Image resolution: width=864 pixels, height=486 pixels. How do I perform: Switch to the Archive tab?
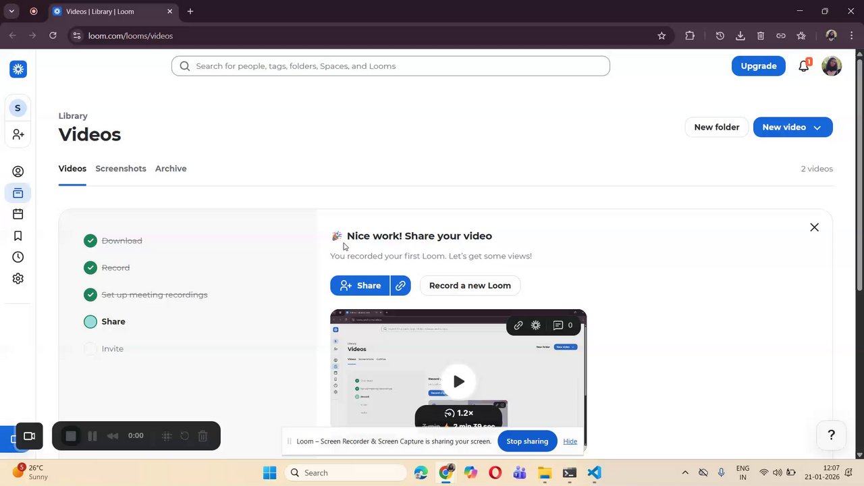pyautogui.click(x=171, y=169)
